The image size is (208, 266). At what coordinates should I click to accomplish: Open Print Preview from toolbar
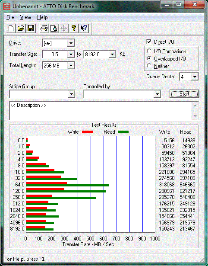(54, 28)
